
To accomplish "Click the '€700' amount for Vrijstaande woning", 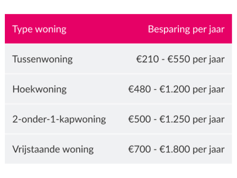I will pyautogui.click(x=140, y=149).
